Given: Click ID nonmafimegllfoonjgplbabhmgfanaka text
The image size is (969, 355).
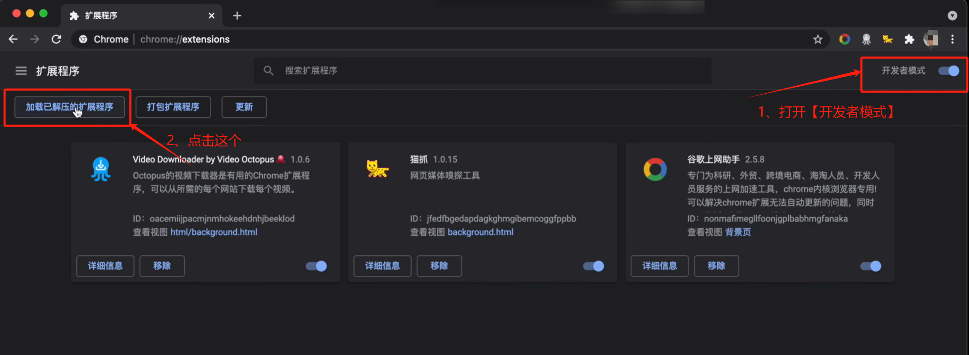Looking at the screenshot, I should point(768,219).
